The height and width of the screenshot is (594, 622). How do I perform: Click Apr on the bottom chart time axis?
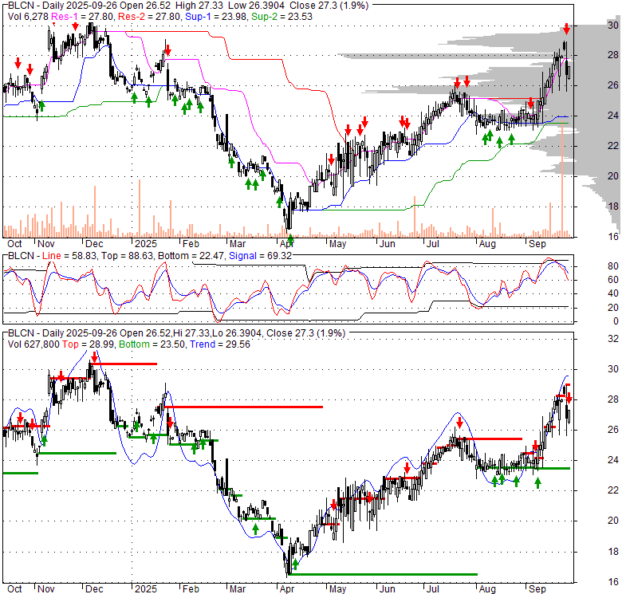tap(287, 589)
